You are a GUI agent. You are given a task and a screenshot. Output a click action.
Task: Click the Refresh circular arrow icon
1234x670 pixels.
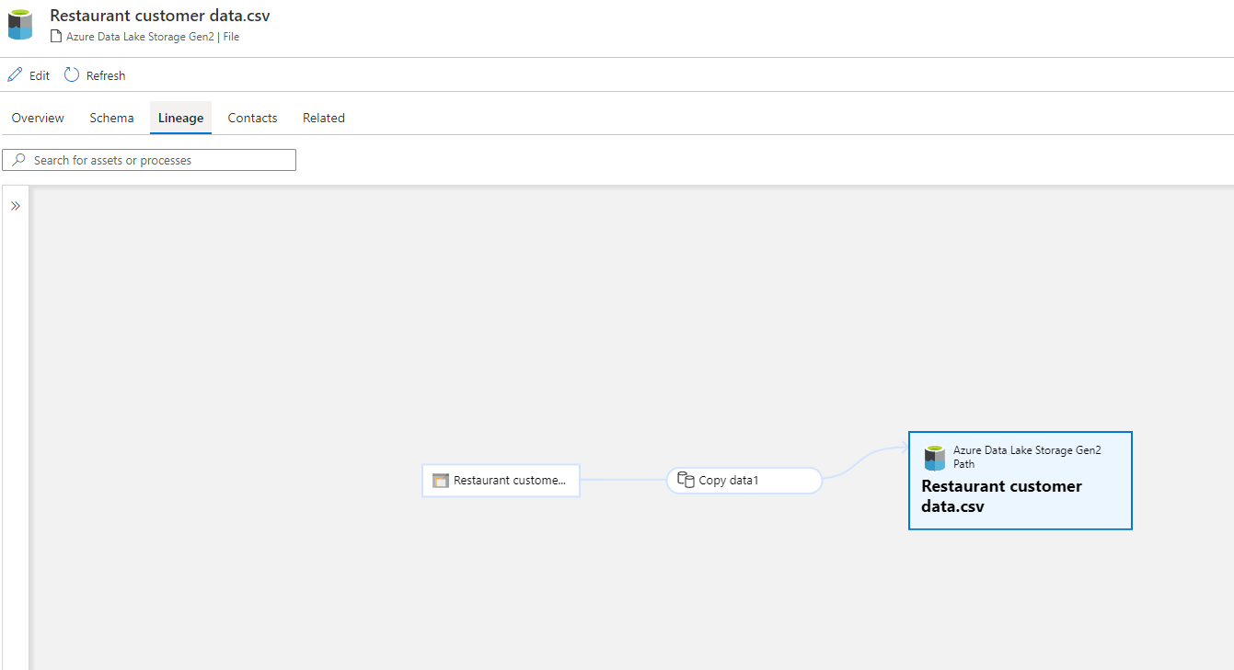pyautogui.click(x=72, y=74)
